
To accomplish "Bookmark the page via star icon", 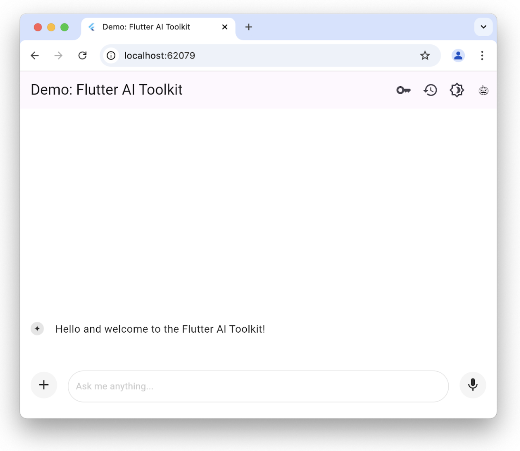I will [425, 56].
